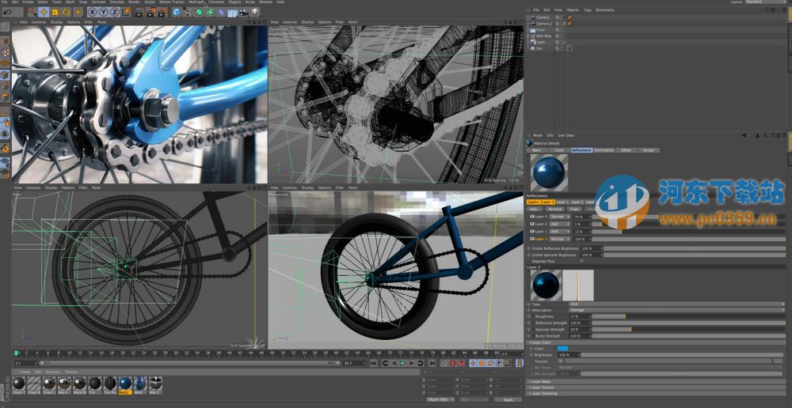Adjust the Roughness slider

point(688,317)
